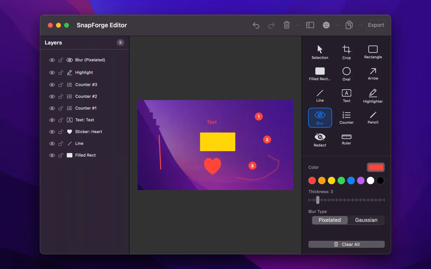Select the Line tool
The width and height of the screenshot is (431, 269).
[320, 96]
